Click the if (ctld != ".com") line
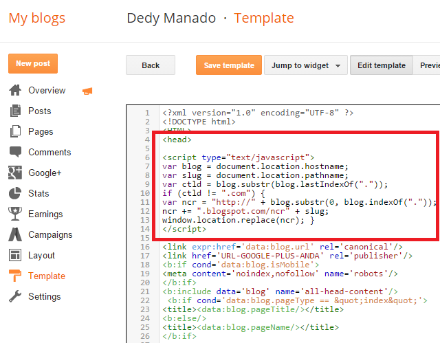440x343 pixels. [x=214, y=193]
